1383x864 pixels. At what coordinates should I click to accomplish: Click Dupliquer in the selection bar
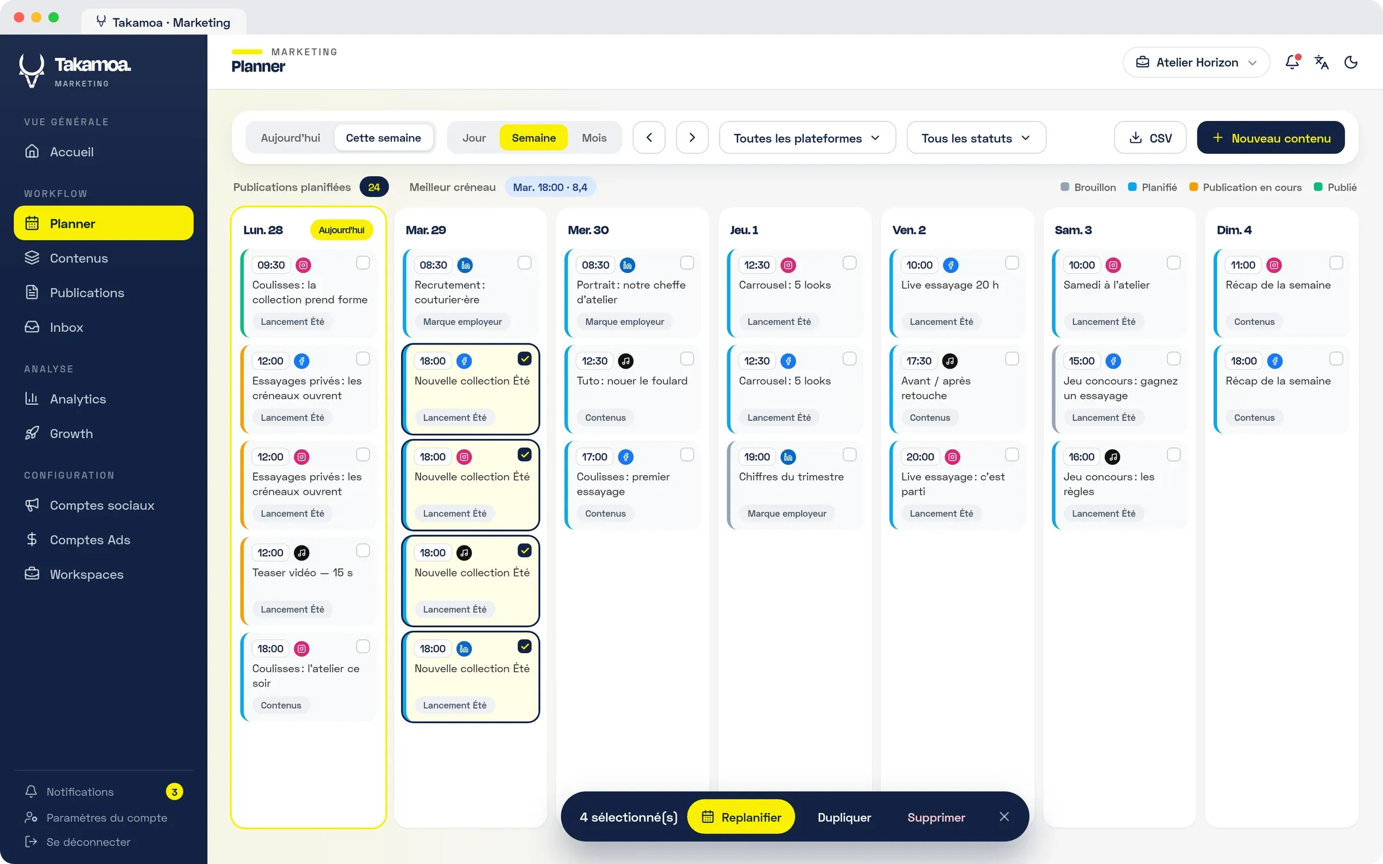click(x=844, y=817)
